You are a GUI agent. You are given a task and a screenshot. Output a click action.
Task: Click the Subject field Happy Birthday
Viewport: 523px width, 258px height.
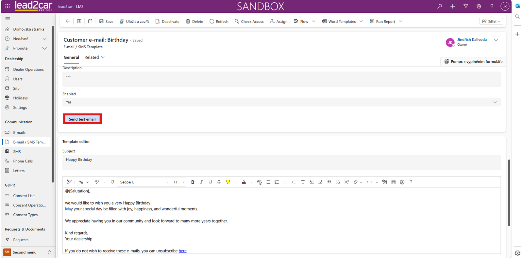281,162
